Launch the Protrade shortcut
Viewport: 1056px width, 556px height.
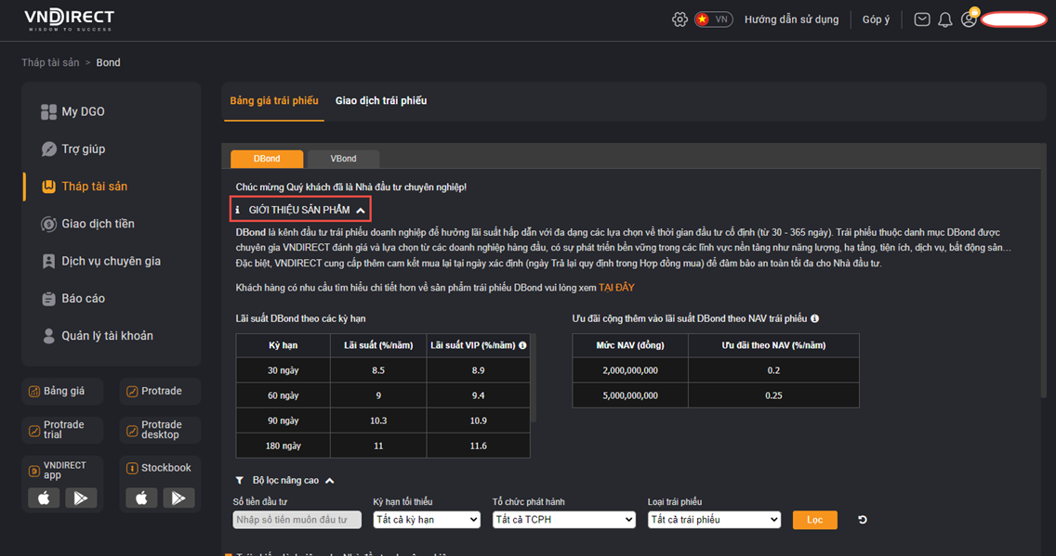click(x=160, y=392)
